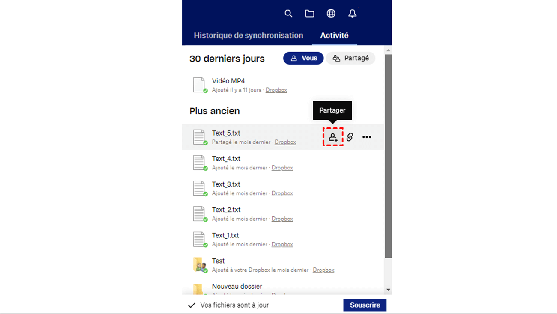Open Dropbox link under Text_2.txt
This screenshot has width=557, height=314.
[282, 219]
